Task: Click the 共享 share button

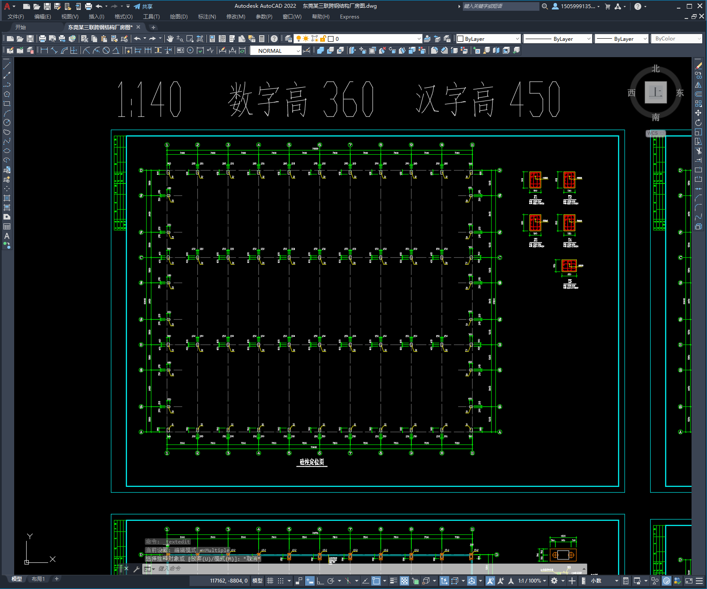Action: [x=143, y=6]
